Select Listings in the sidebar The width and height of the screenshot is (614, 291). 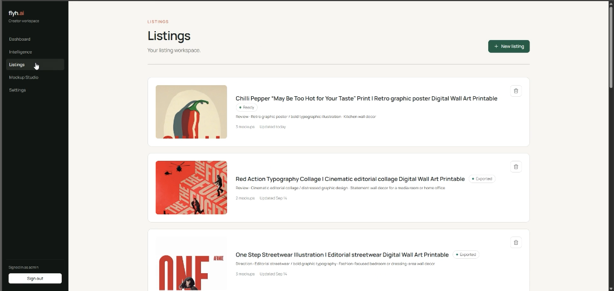(35, 65)
